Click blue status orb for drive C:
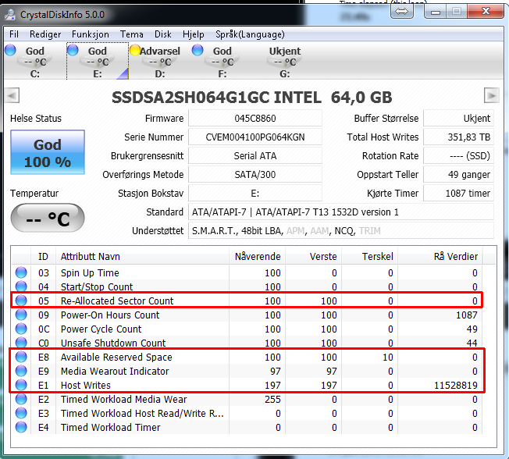Screen dimensions: 509x459 [x=10, y=50]
